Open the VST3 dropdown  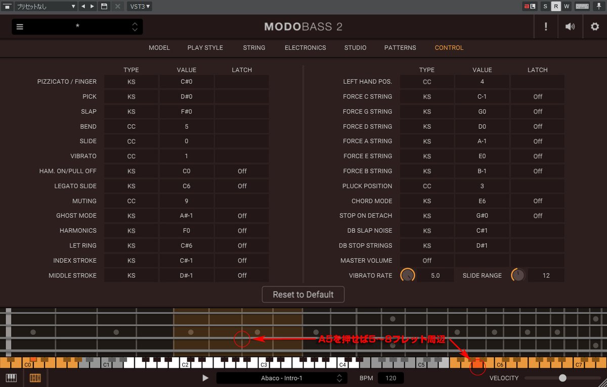pyautogui.click(x=139, y=6)
